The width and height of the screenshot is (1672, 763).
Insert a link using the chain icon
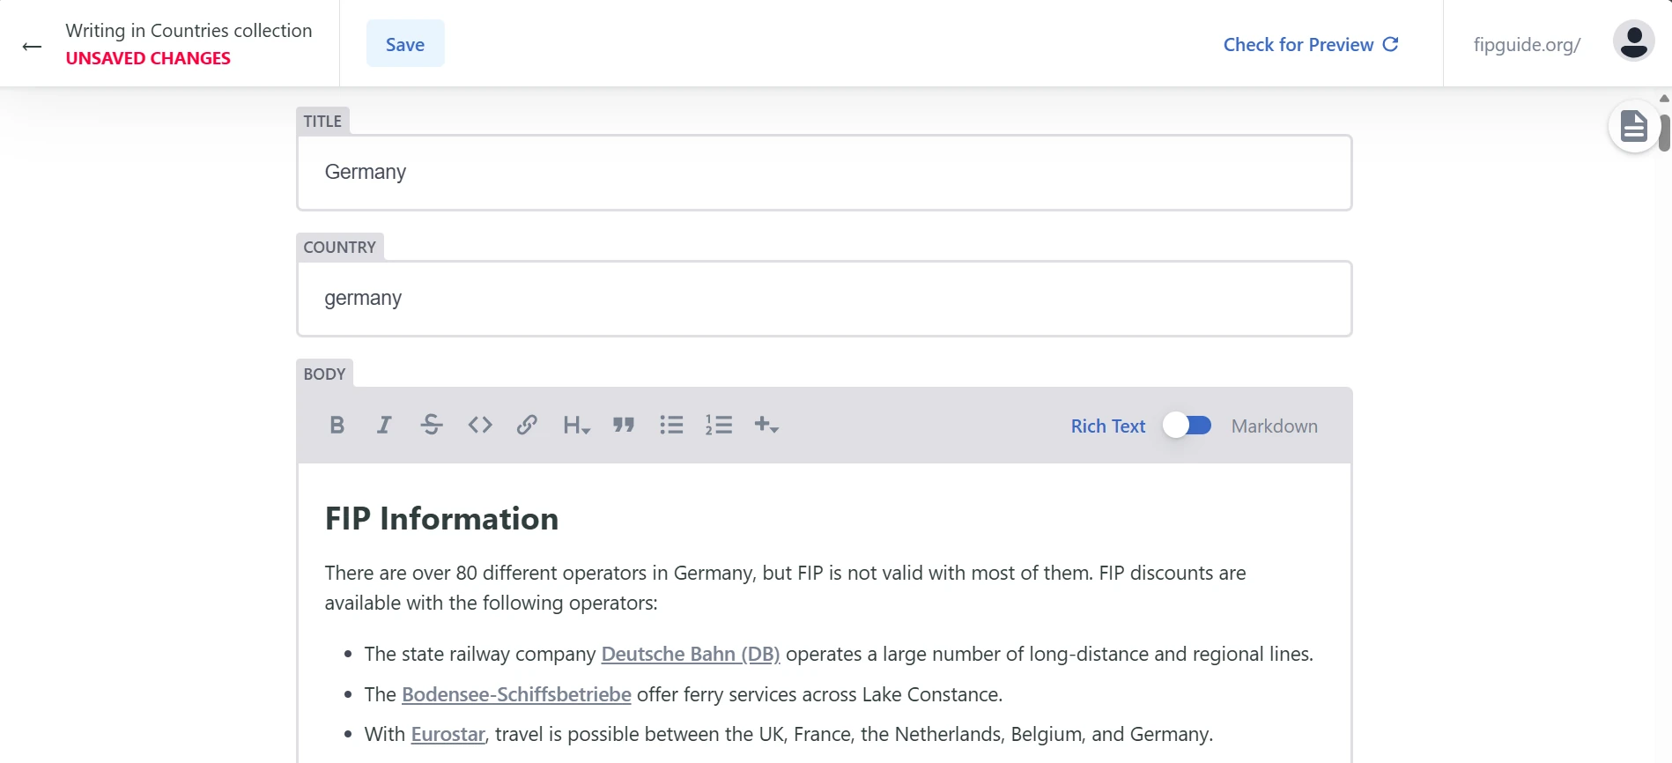(x=527, y=426)
